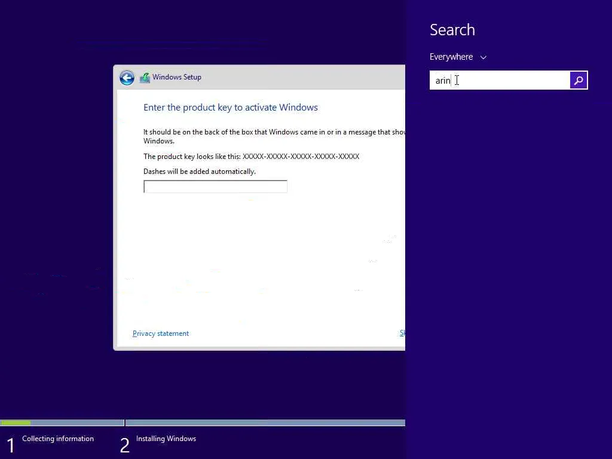
Task: Click the blue back arrow button
Action: pyautogui.click(x=127, y=78)
